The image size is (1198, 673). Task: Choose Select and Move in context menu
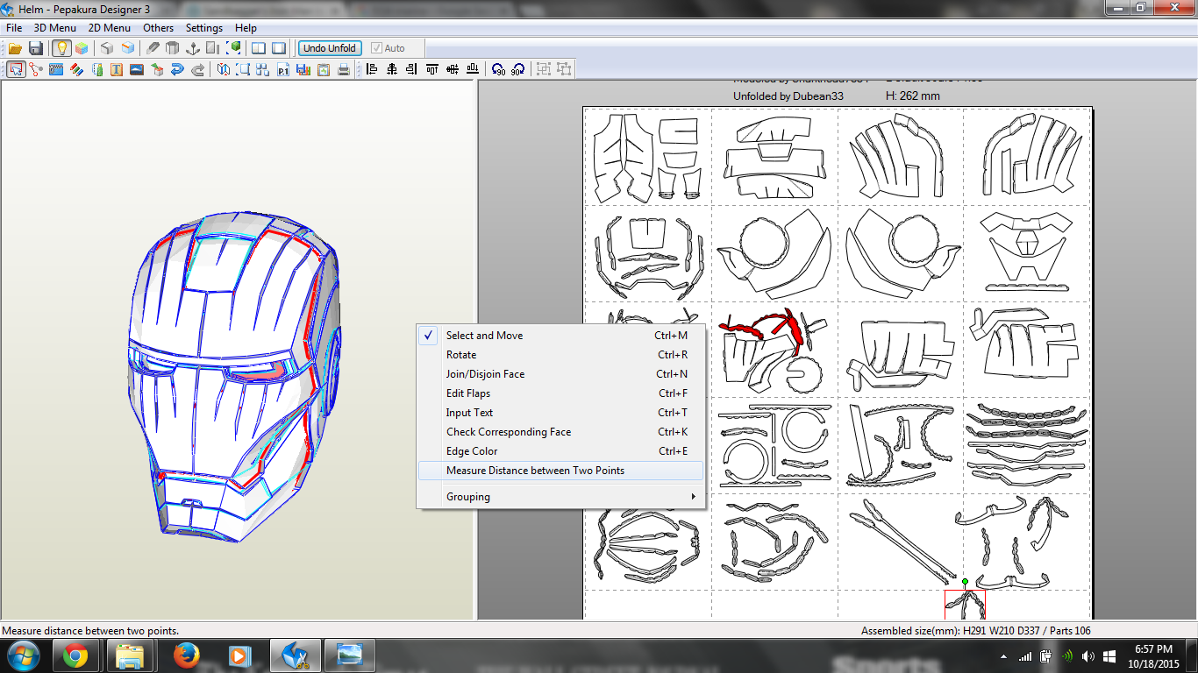[x=560, y=336]
